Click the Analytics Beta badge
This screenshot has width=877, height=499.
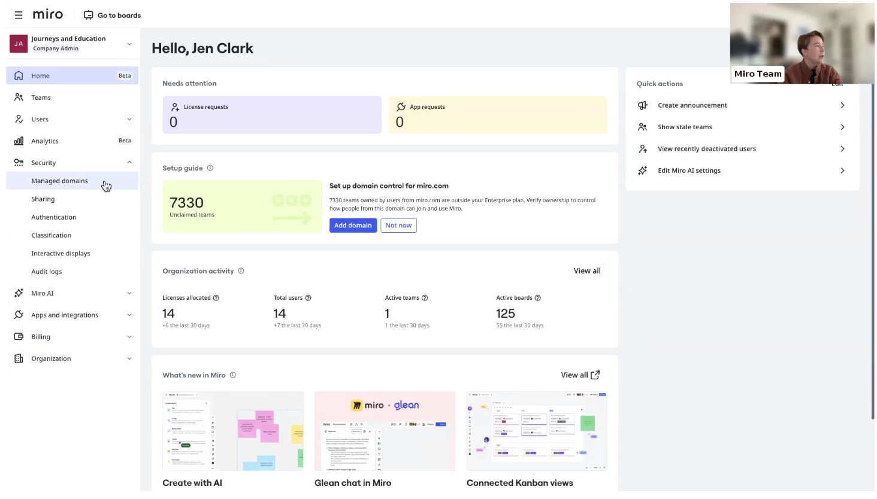(x=125, y=141)
